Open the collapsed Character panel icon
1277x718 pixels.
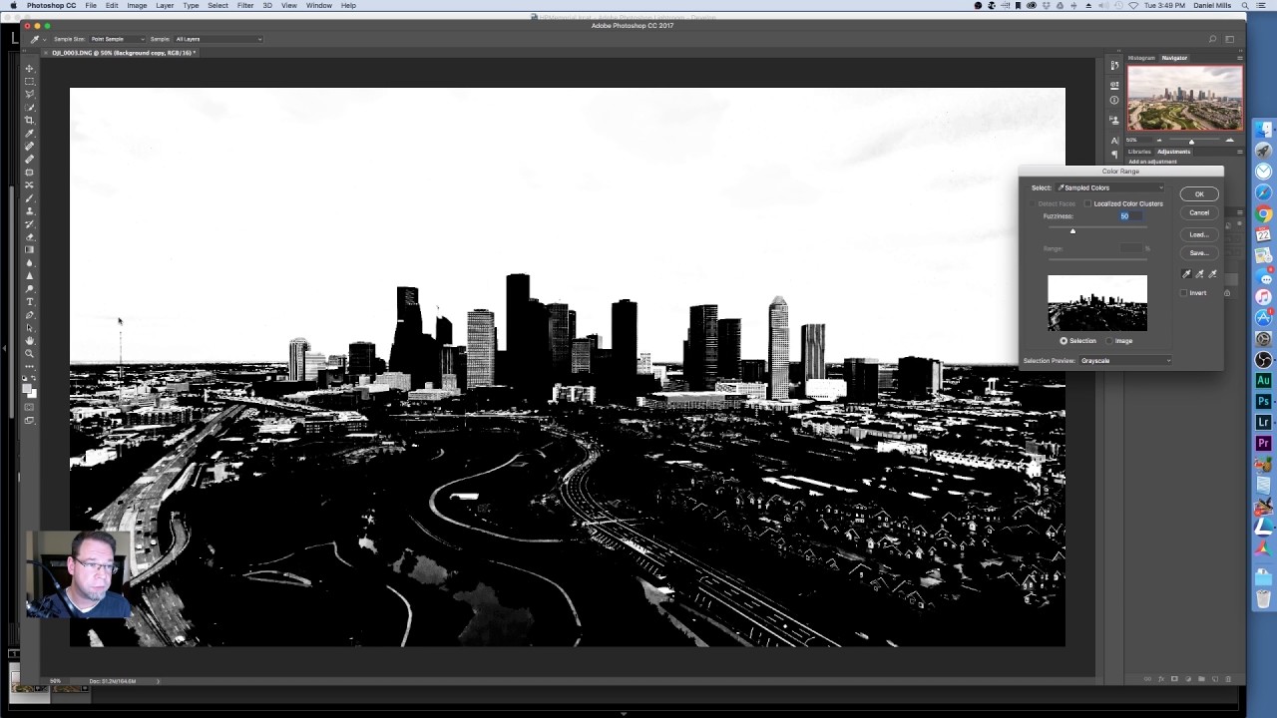click(1114, 141)
